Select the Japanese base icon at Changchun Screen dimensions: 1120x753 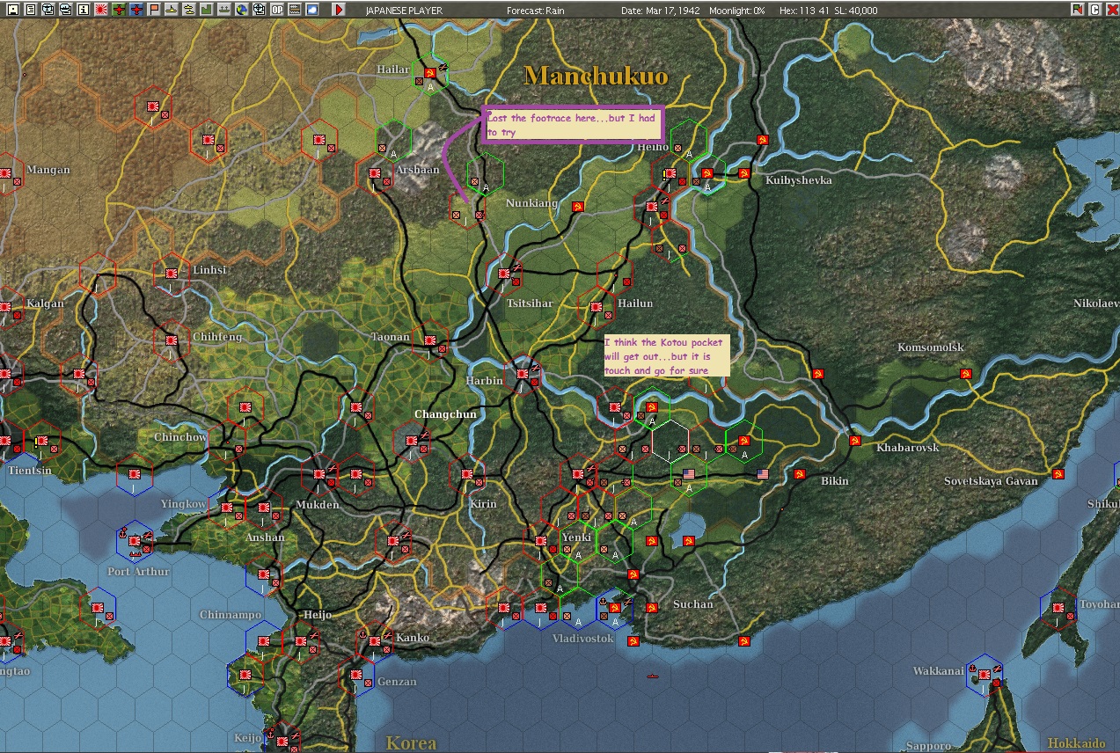[410, 441]
